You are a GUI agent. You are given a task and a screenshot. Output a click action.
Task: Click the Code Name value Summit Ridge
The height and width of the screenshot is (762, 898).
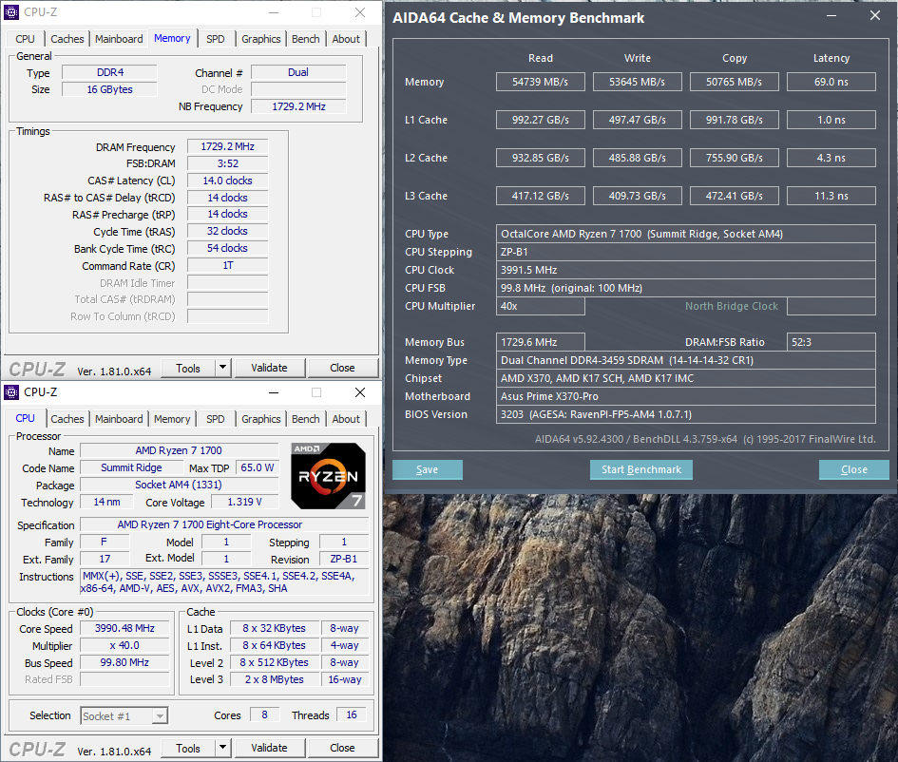131,467
